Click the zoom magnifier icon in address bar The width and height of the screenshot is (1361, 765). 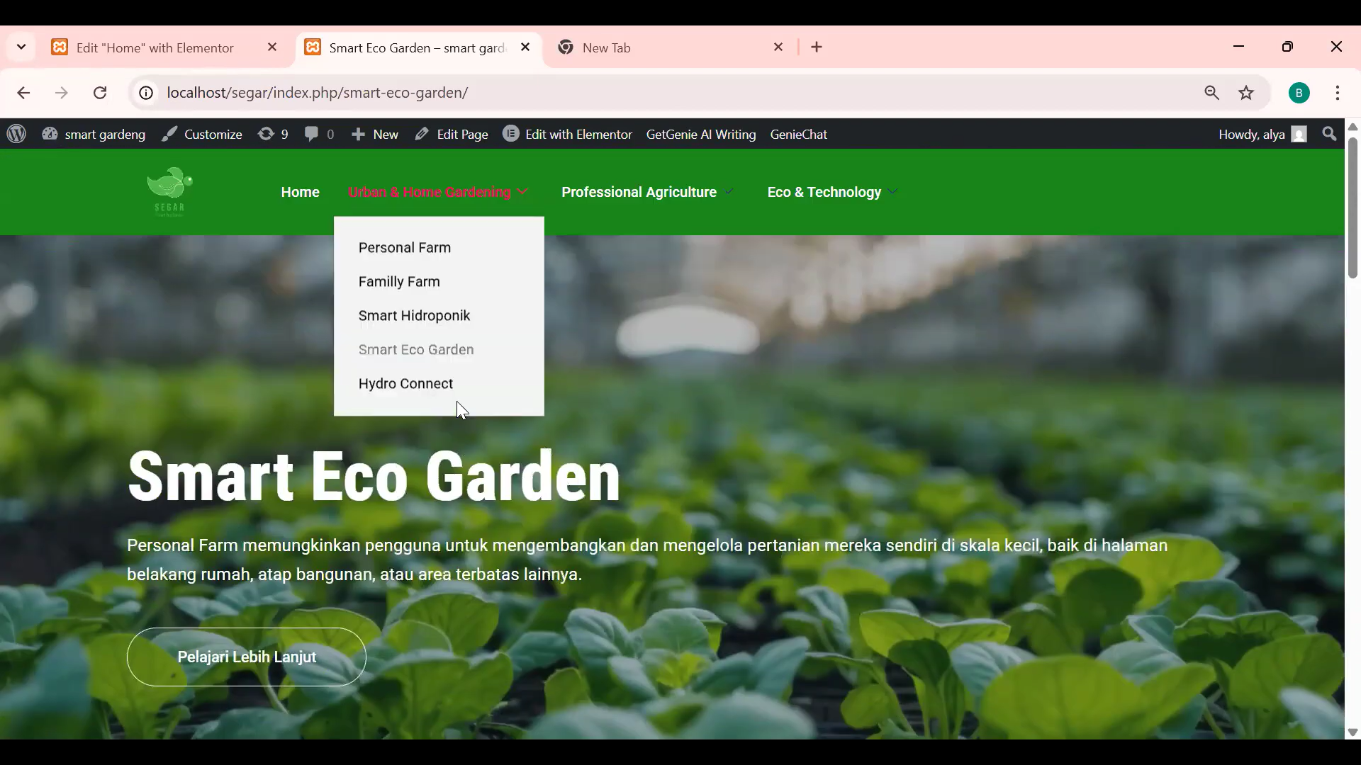[1211, 93]
